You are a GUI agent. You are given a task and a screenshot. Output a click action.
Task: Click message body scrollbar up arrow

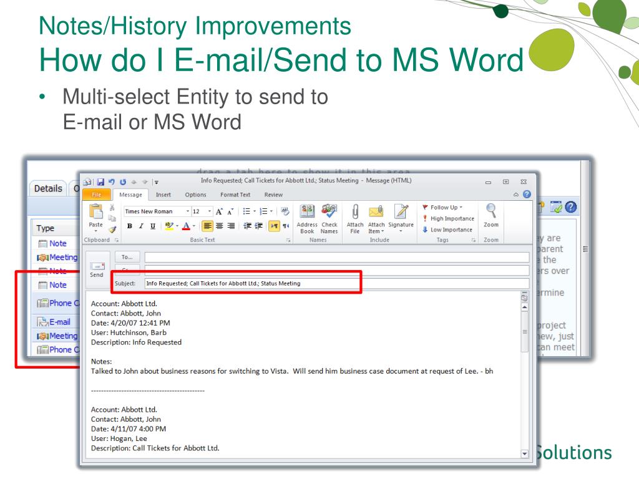coord(524,307)
